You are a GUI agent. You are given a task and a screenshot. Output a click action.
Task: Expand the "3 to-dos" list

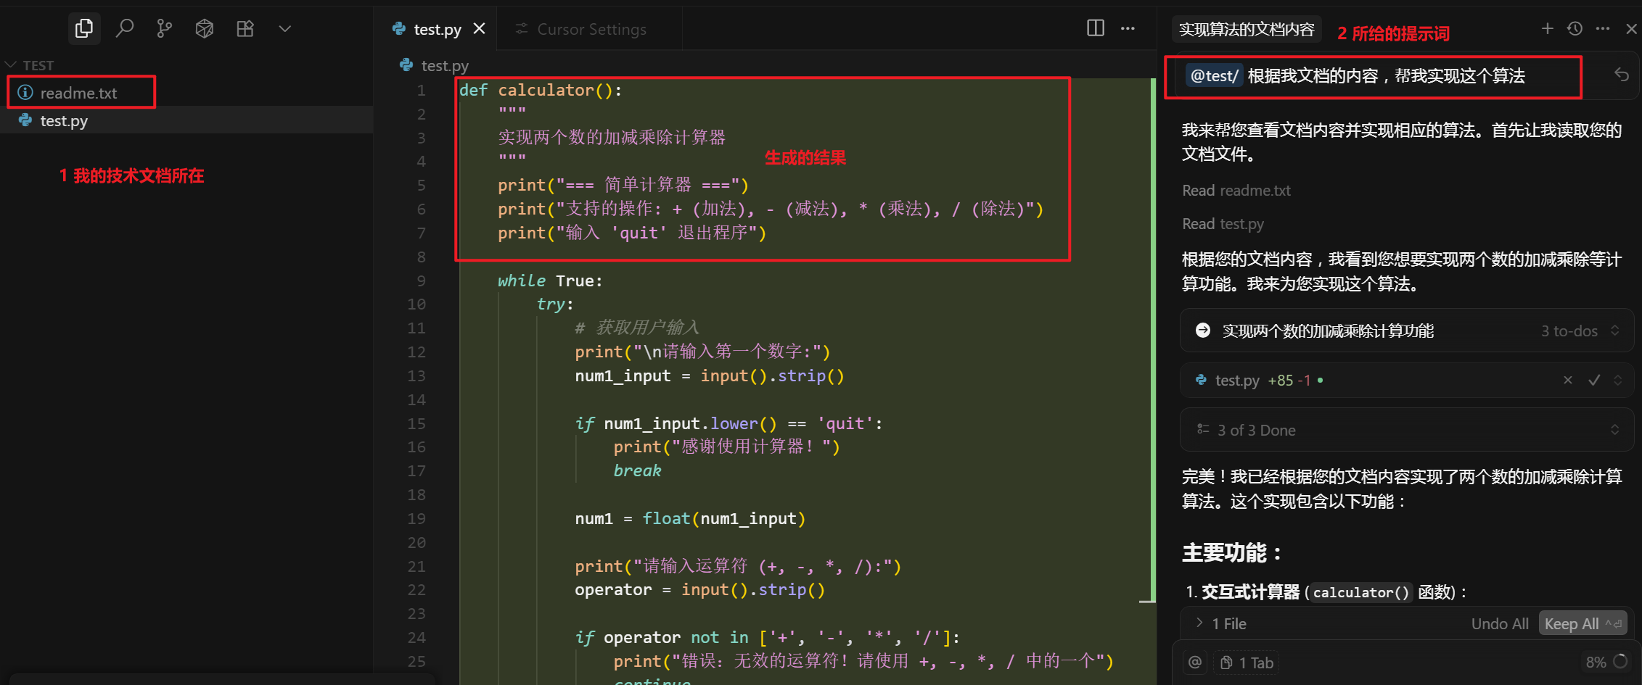coord(1614,331)
